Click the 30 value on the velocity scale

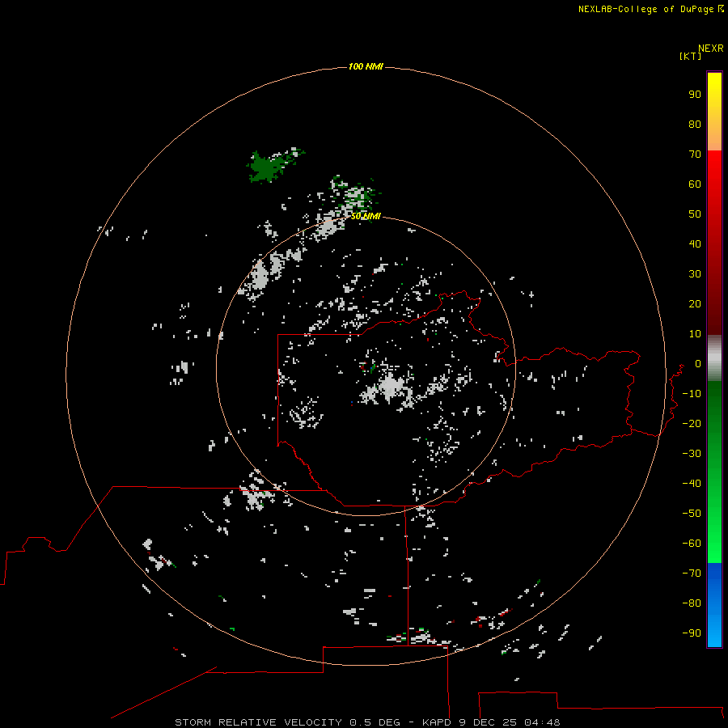click(695, 274)
